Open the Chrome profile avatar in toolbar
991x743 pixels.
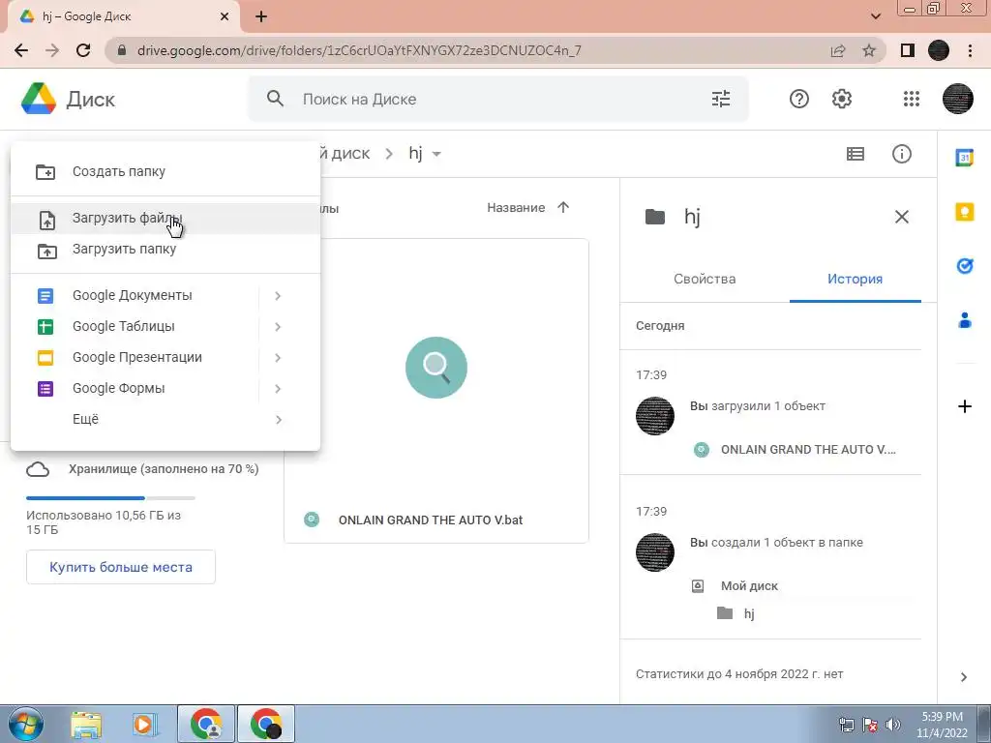939,50
